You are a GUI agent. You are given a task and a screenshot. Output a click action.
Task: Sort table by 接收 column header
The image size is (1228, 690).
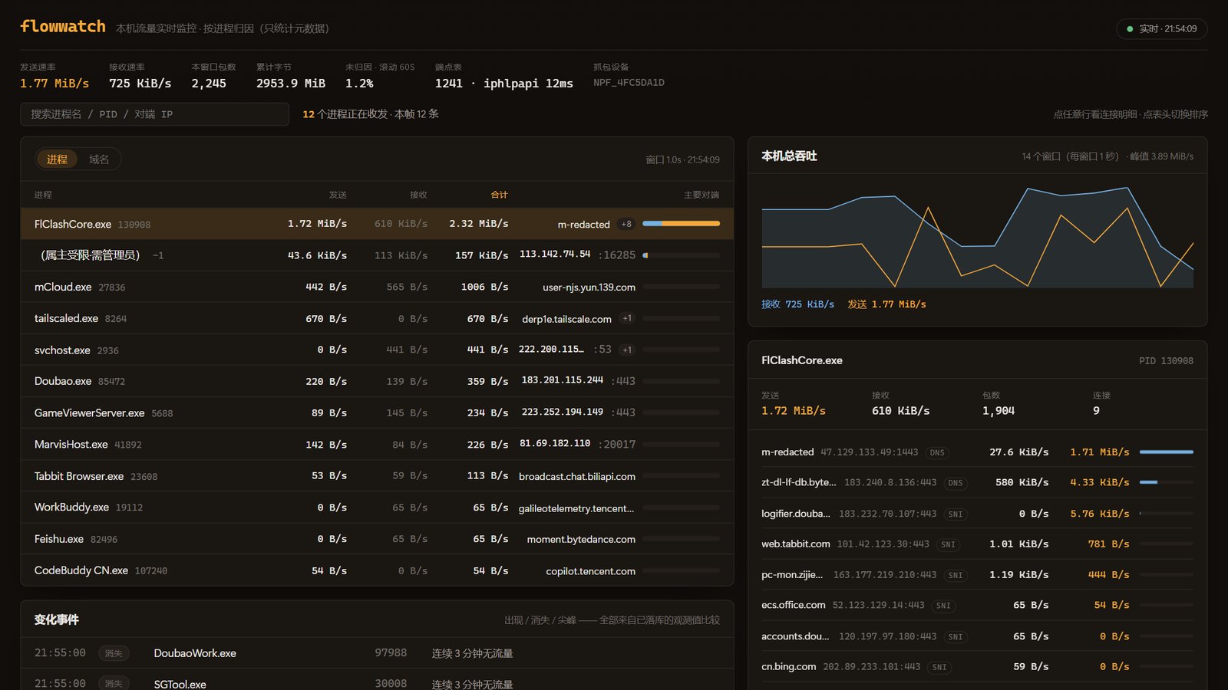[418, 195]
